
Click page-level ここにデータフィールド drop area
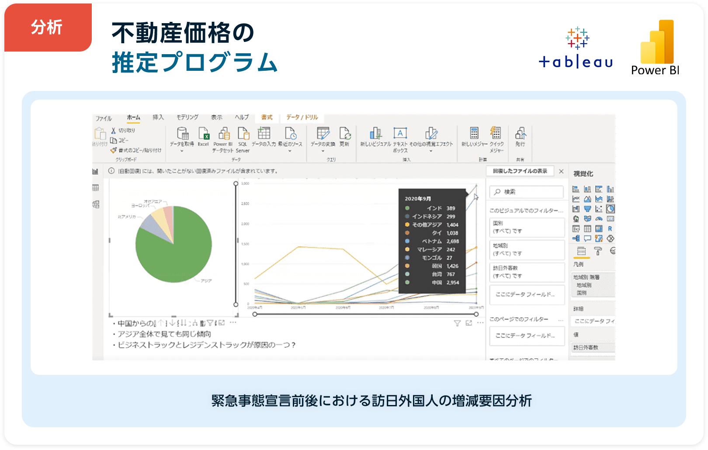tap(527, 336)
